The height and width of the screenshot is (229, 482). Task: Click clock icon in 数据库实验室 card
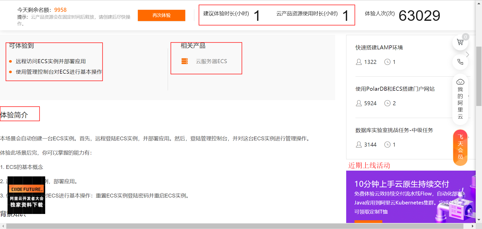pos(387,145)
